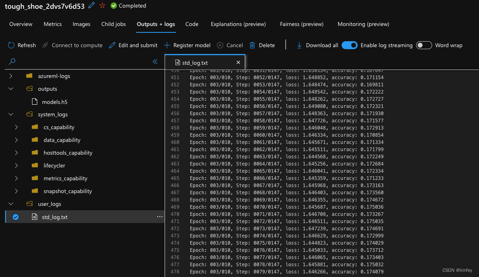Open the Metrics tab
This screenshot has width=479, height=277.
[52, 24]
